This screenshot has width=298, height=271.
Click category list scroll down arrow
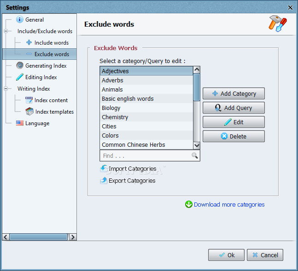pos(197,145)
